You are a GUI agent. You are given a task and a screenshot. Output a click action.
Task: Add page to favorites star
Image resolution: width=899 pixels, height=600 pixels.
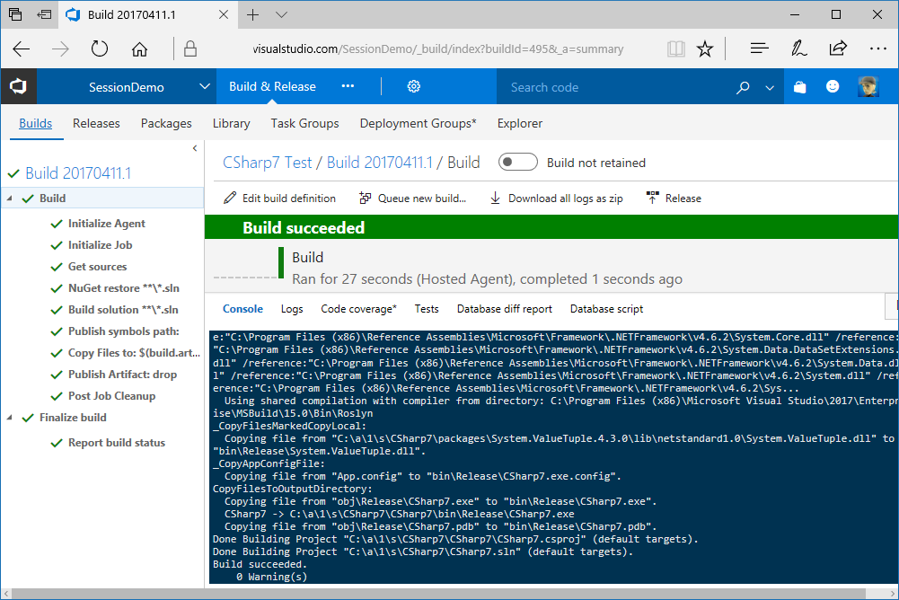(x=705, y=49)
